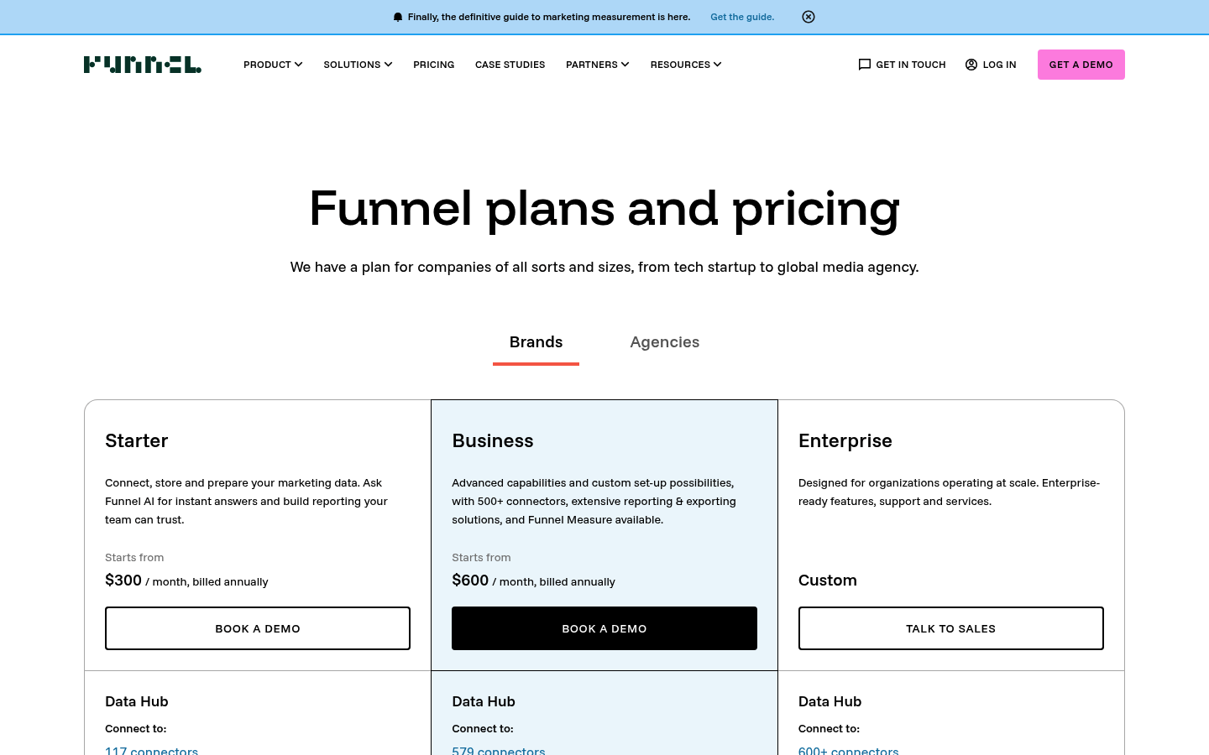
Task: Click the Business plan title
Action: pos(493,440)
